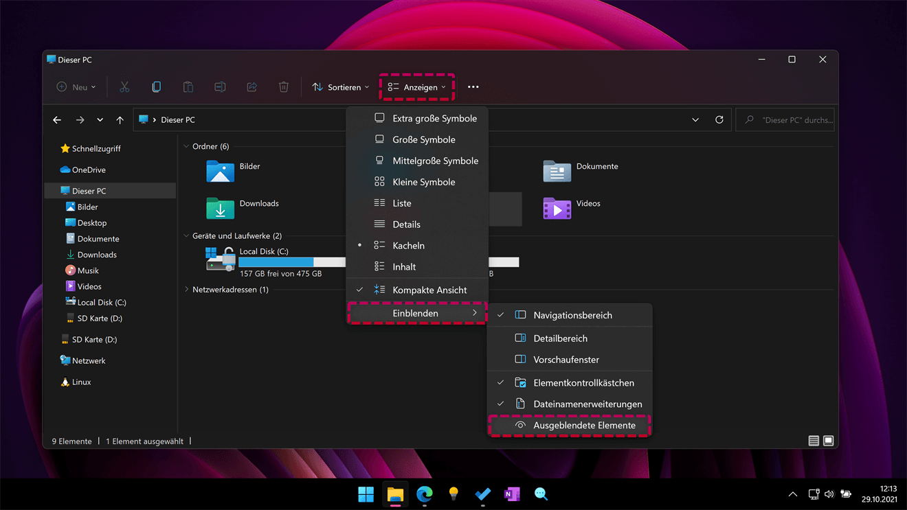Open the Videos folder icon
907x510 pixels.
click(557, 208)
